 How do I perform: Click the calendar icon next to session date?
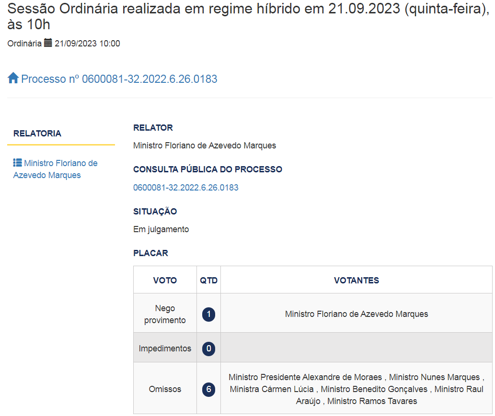pyautogui.click(x=48, y=43)
